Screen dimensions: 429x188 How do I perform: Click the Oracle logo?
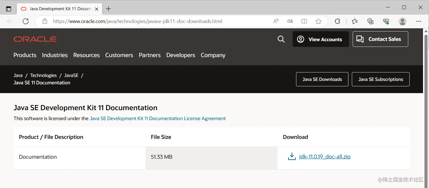pyautogui.click(x=35, y=39)
